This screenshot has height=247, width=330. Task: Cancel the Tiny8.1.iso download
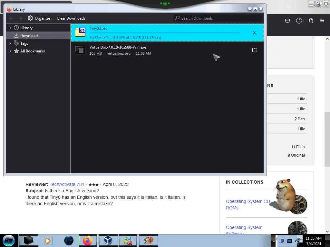click(255, 33)
